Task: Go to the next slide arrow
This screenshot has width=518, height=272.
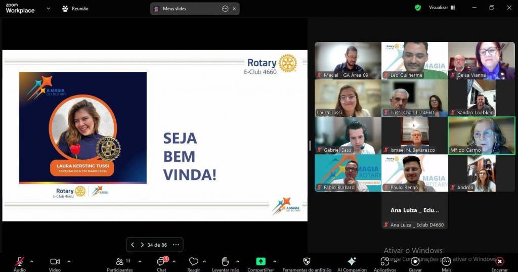Action: click(x=142, y=245)
